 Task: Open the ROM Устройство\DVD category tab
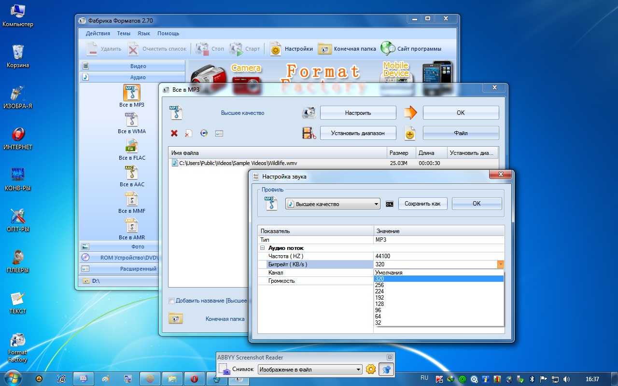119,258
